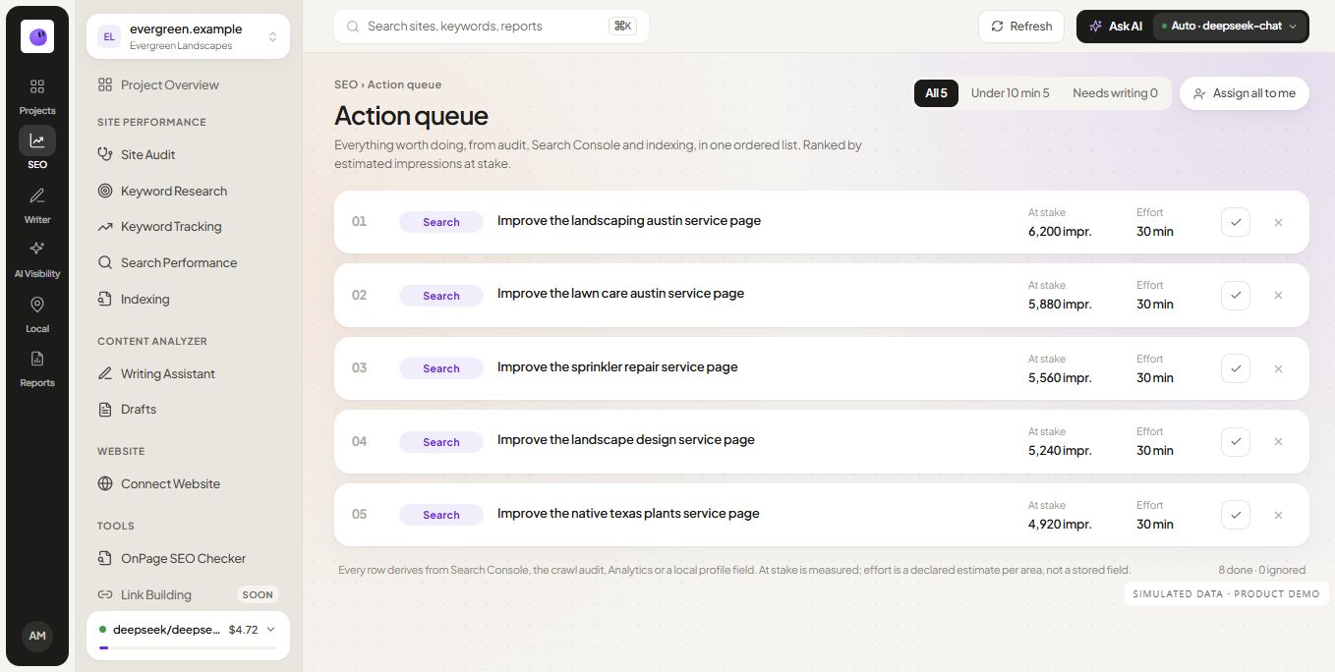Open 'Improve the lawn care austin service page'
Screen dimensions: 1335x672
(x=620, y=293)
